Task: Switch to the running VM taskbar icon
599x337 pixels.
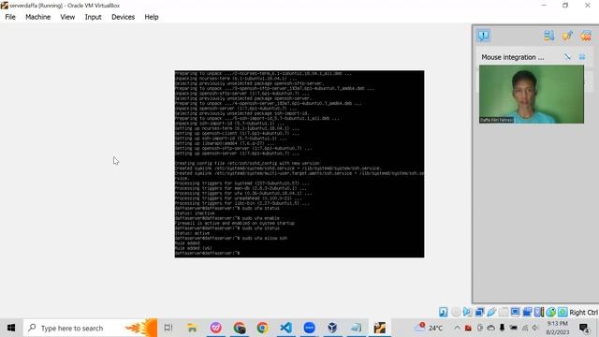Action: click(x=379, y=328)
